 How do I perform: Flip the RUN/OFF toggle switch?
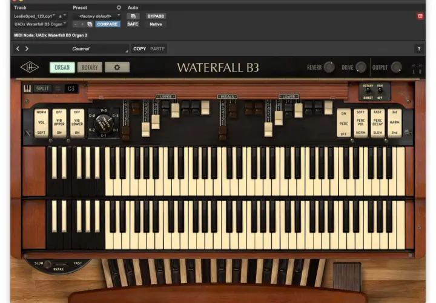[x=380, y=91]
